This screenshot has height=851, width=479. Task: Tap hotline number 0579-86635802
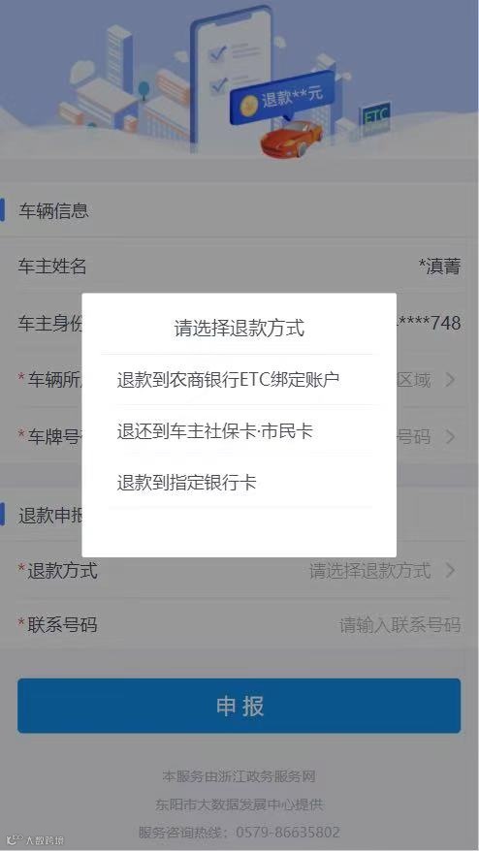click(288, 832)
